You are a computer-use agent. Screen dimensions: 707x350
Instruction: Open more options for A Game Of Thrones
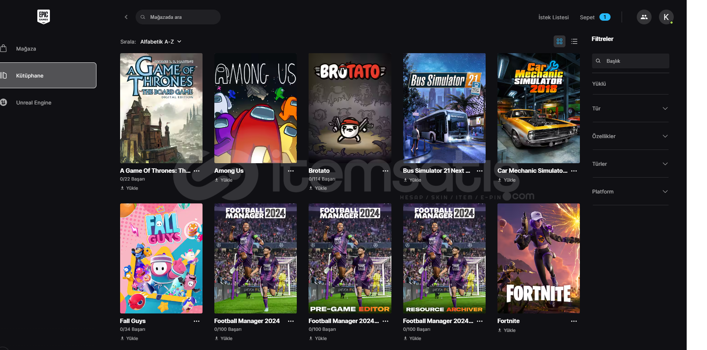click(197, 171)
